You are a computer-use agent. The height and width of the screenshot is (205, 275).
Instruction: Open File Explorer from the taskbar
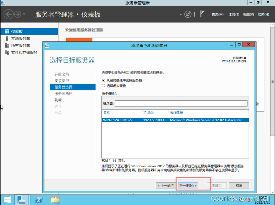[55, 200]
